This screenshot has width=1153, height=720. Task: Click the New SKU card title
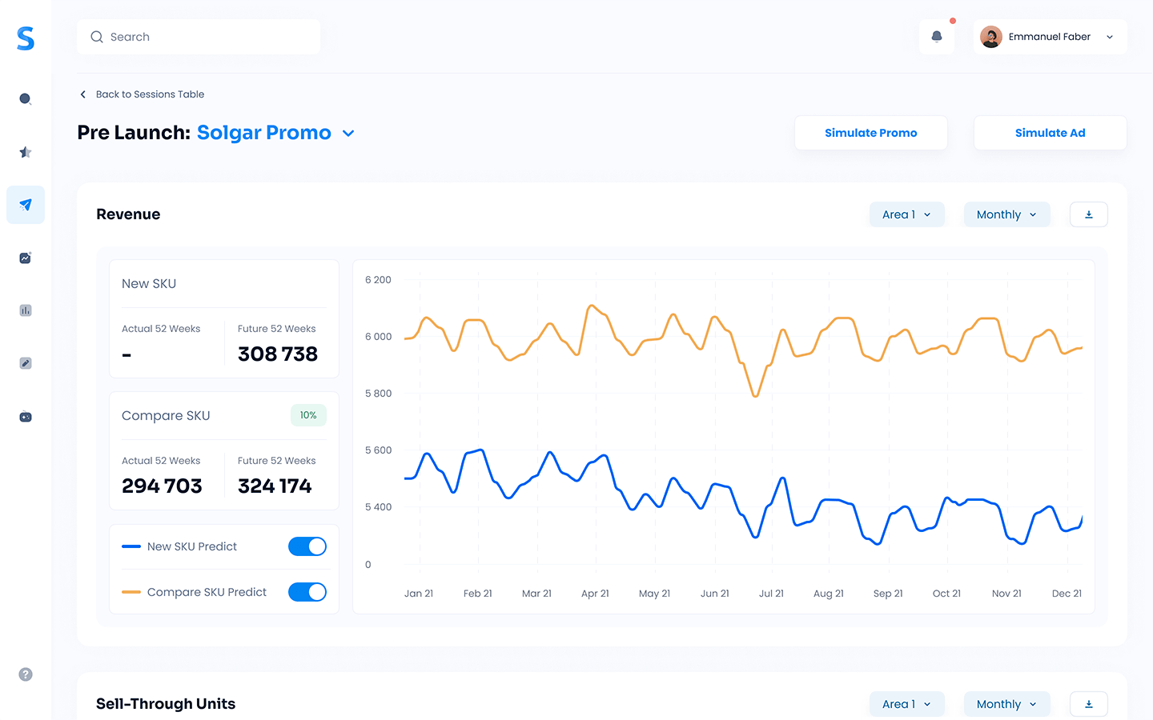pyautogui.click(x=149, y=284)
